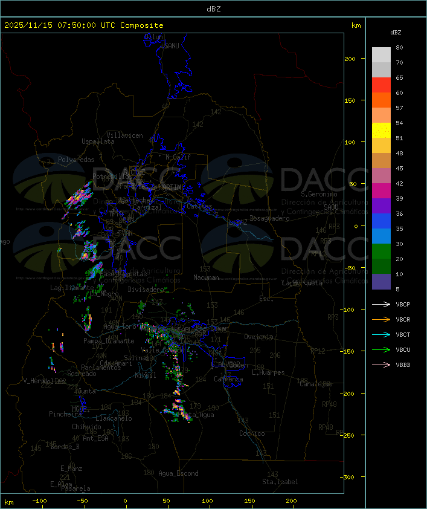The height and width of the screenshot is (509, 427).
Task: Click the VBCP legend label
Action: [403, 304]
